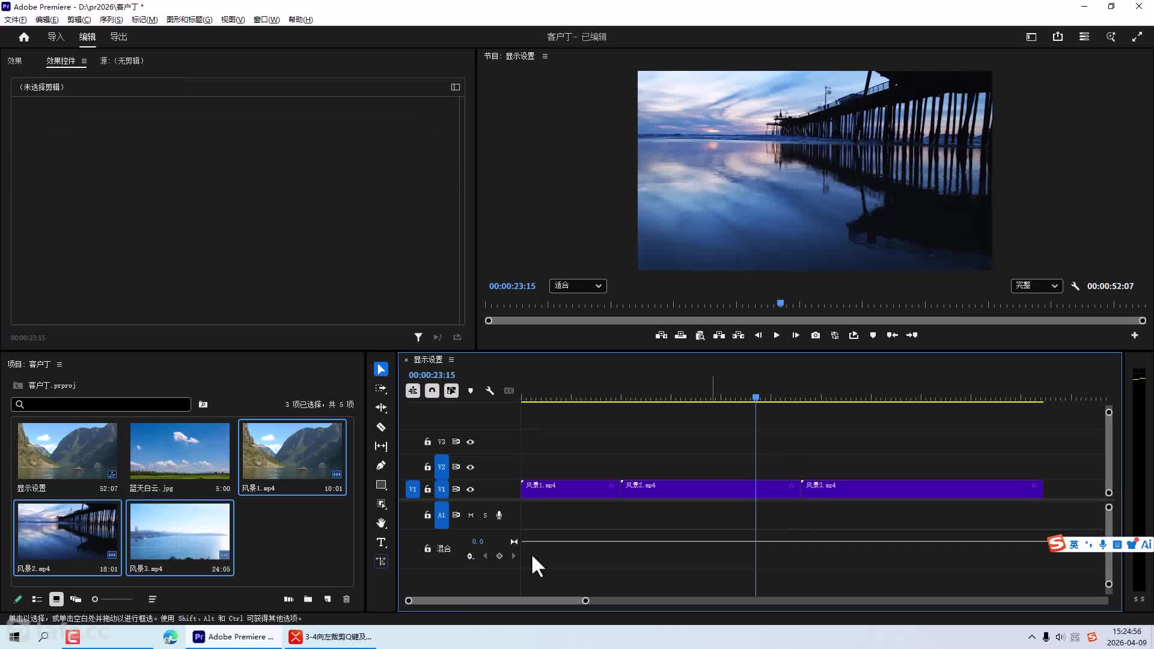The image size is (1154, 649).
Task: Open the 图形和标题 menu
Action: pyautogui.click(x=189, y=19)
